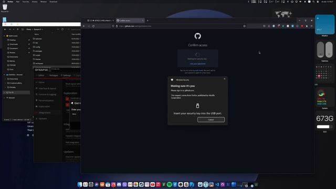The width and height of the screenshot is (336, 189).
Task: Collapse the OneDrive - Personal node
Action: coord(4,75)
